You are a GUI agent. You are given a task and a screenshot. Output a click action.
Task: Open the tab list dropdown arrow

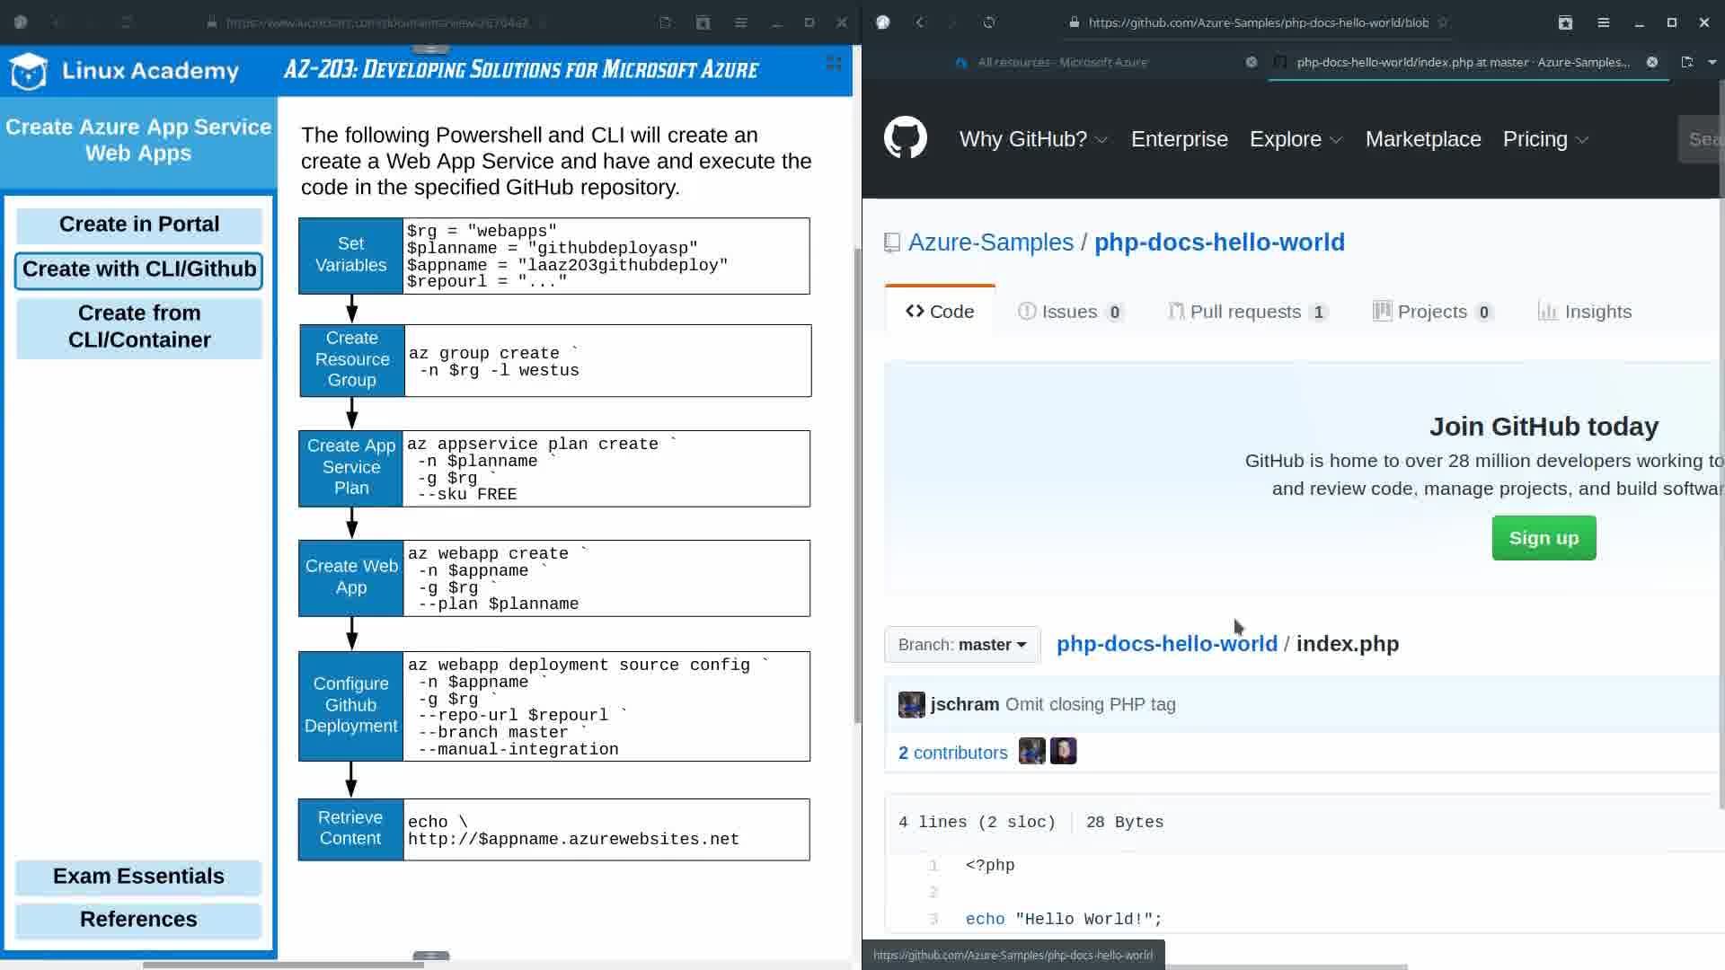1712,62
